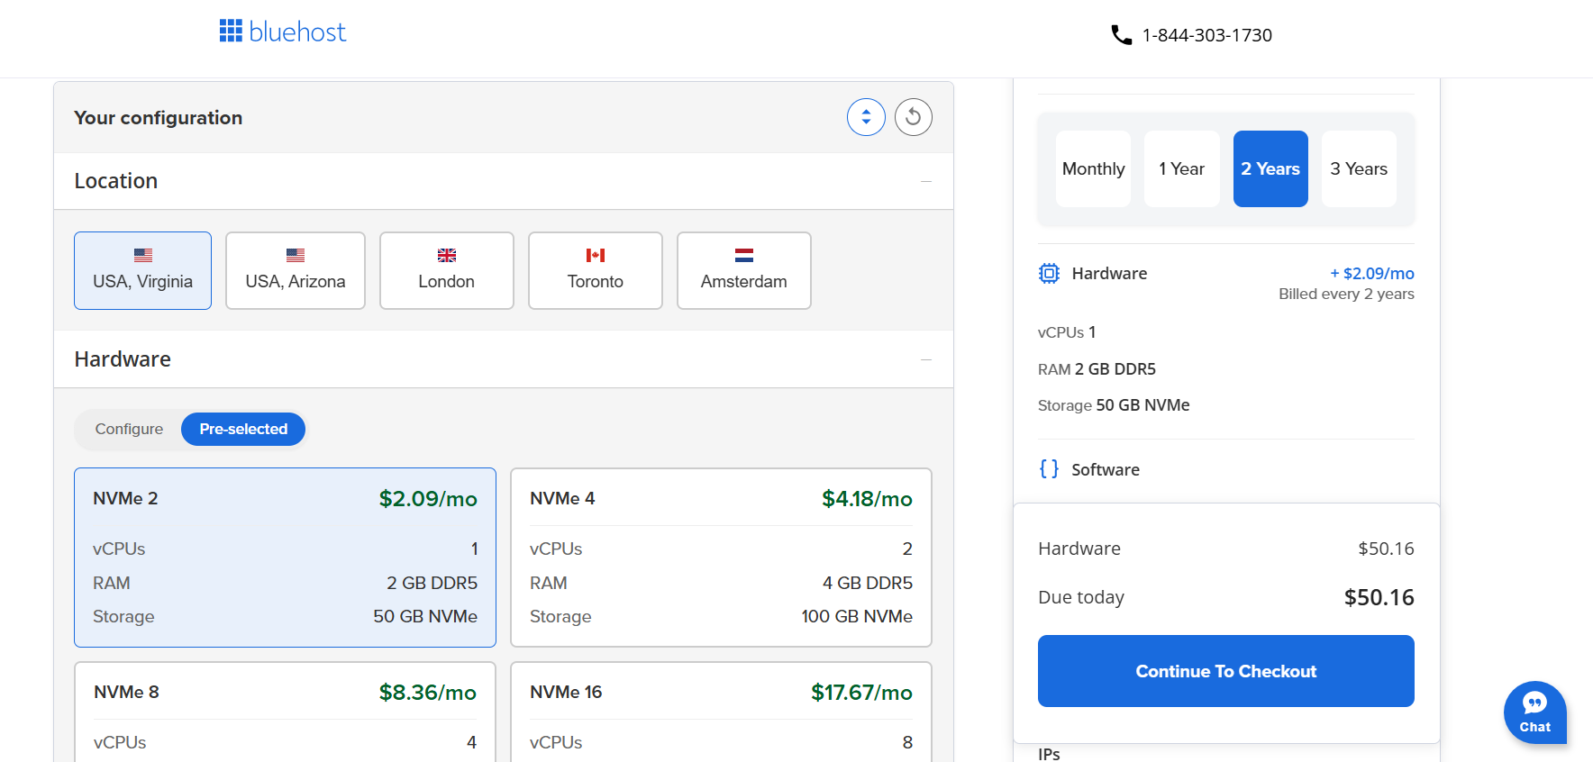1593x762 pixels.
Task: Click the $17.67/mo price on NVMe 16
Action: pos(861,692)
